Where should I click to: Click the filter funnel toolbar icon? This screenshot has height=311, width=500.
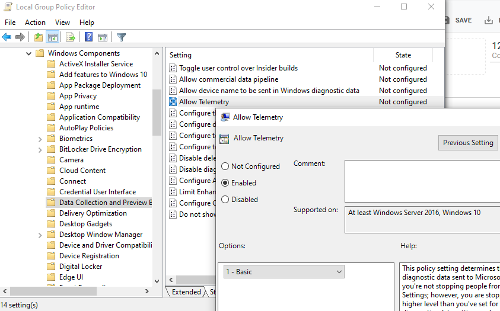click(121, 37)
